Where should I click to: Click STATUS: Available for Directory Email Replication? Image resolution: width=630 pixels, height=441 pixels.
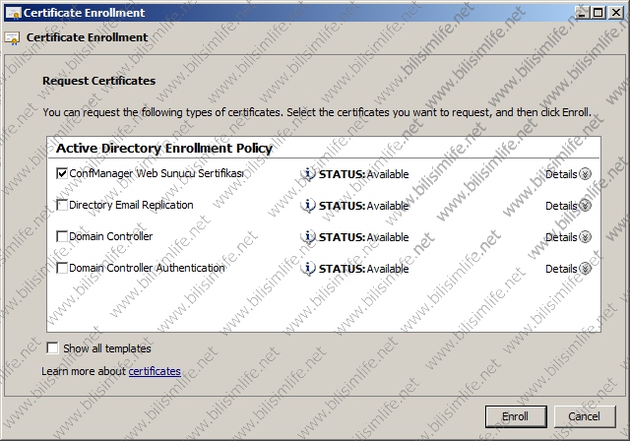tap(363, 206)
